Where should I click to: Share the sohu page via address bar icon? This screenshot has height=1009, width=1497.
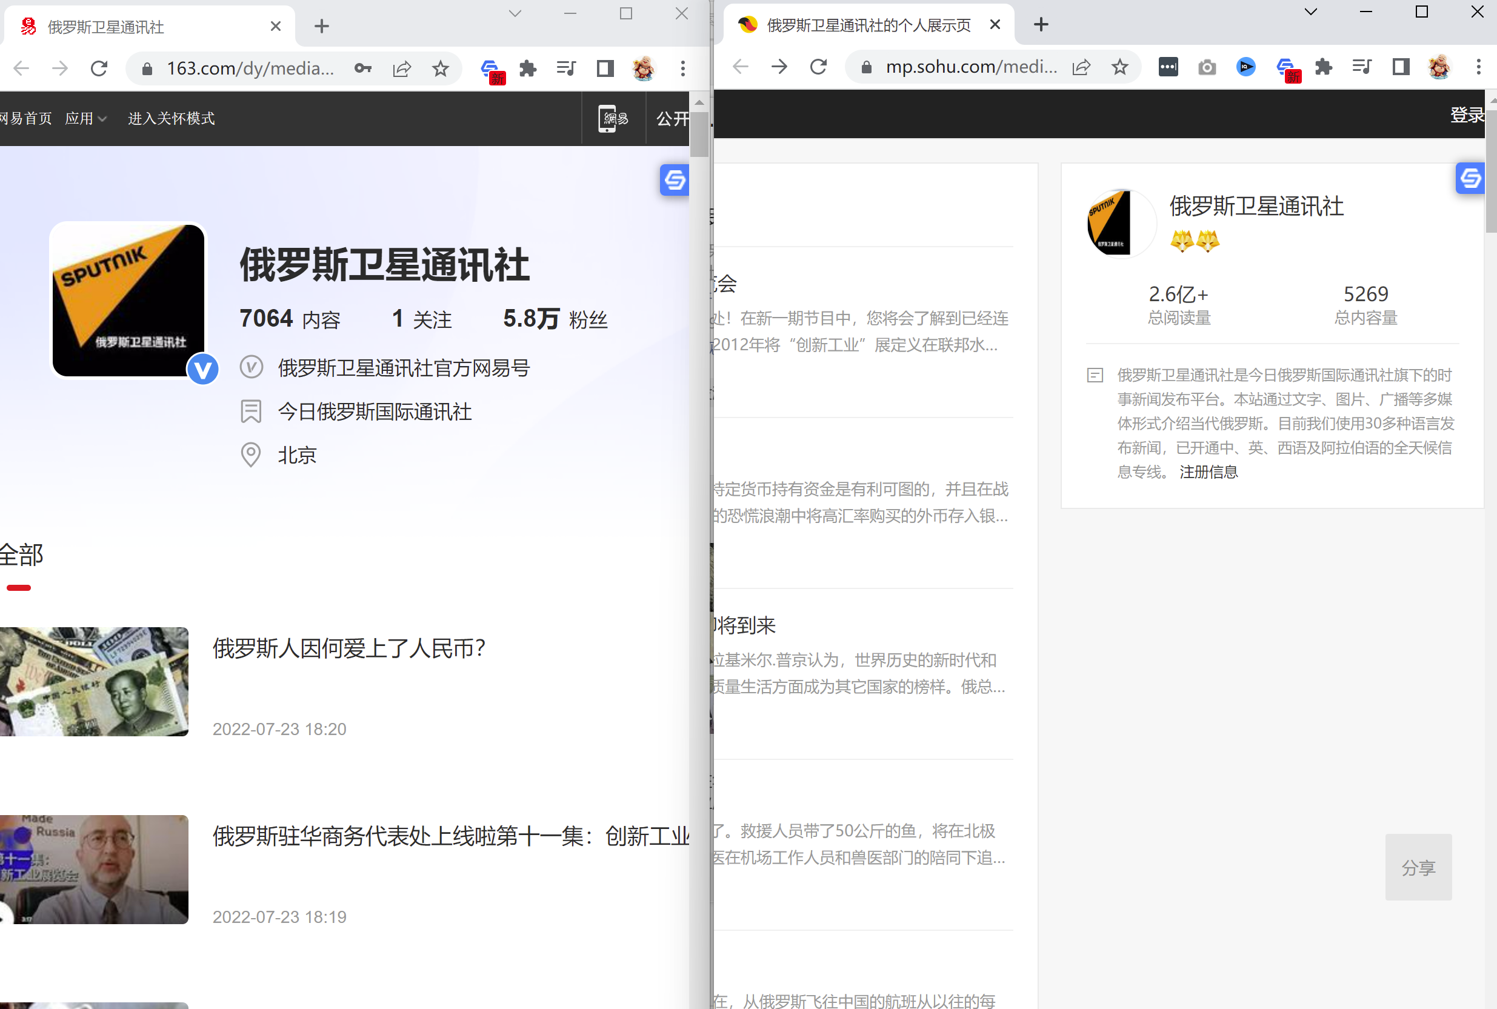point(1081,66)
